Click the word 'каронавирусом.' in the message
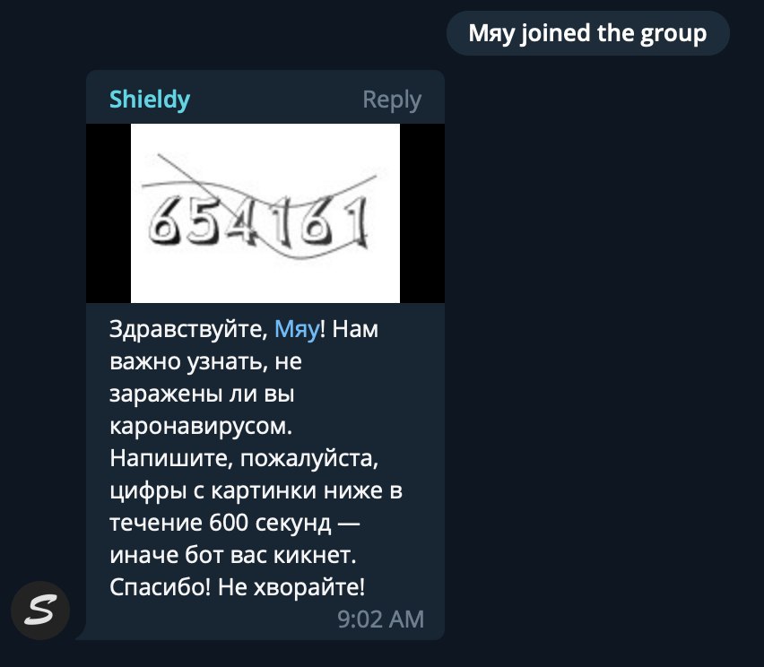The height and width of the screenshot is (667, 764). (201, 427)
